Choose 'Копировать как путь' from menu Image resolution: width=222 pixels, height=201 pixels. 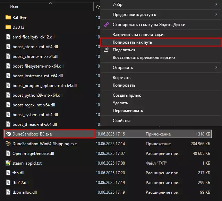132,42
